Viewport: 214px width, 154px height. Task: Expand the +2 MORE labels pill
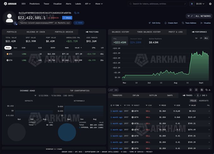click(79, 23)
